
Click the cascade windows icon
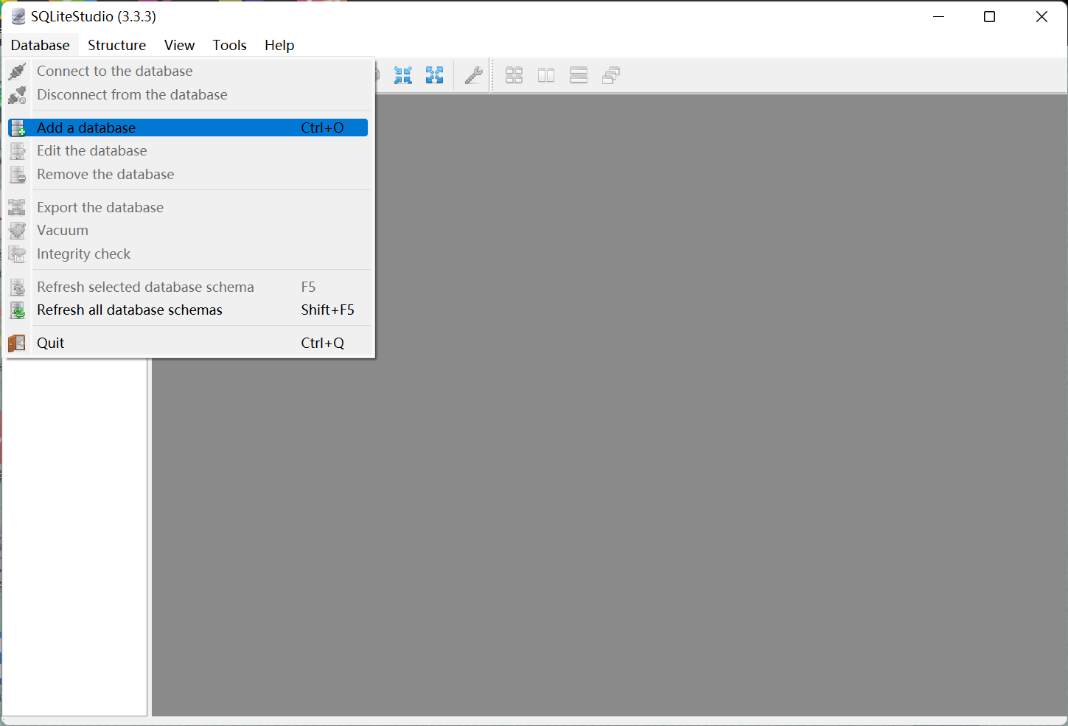pyautogui.click(x=611, y=75)
